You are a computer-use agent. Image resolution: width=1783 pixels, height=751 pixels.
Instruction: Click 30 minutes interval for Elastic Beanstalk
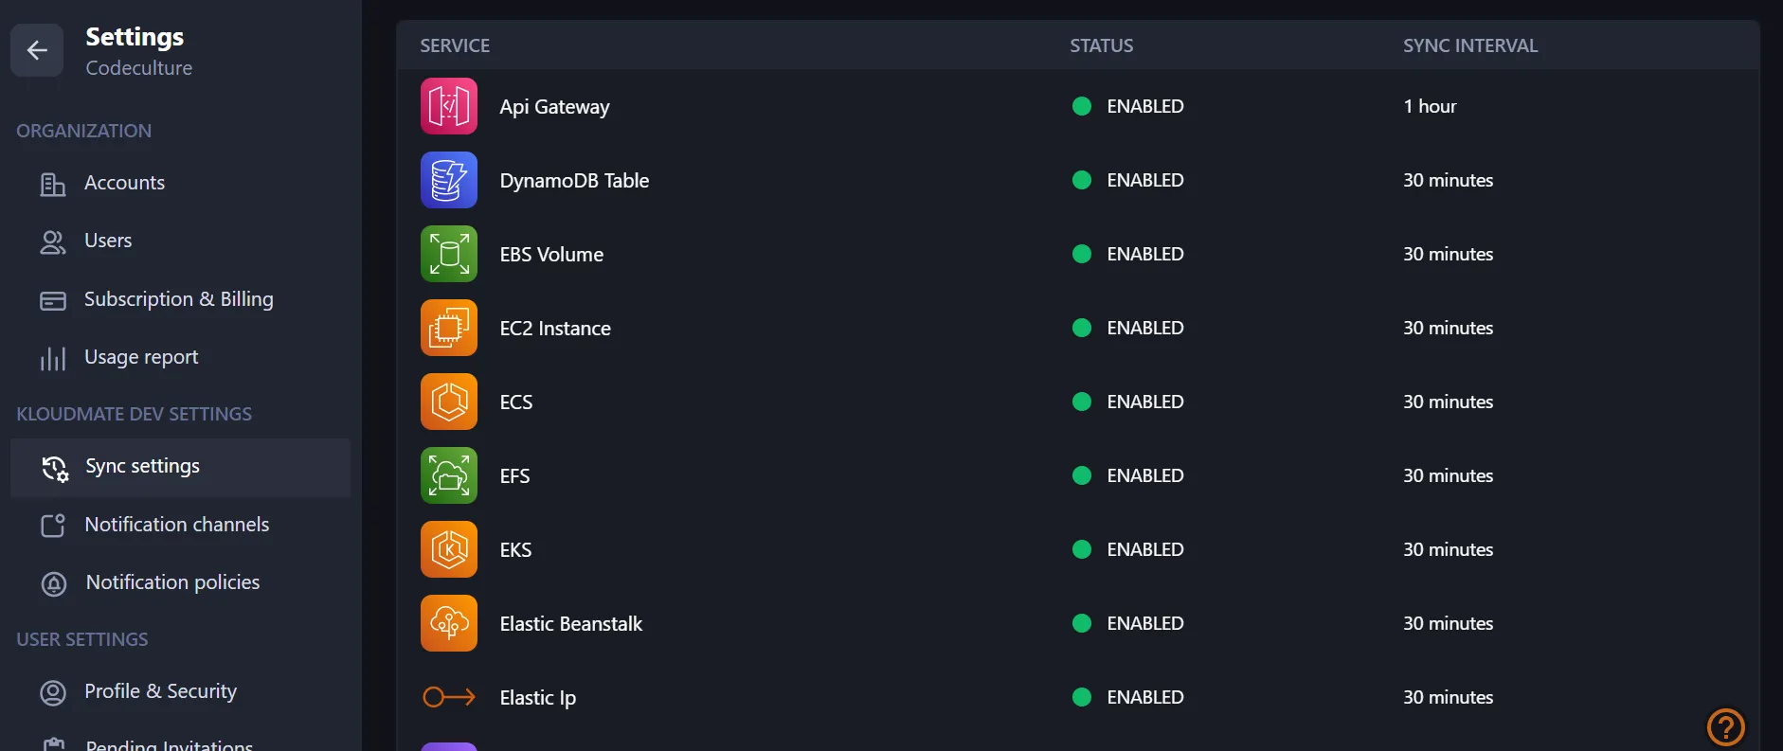[1448, 623]
